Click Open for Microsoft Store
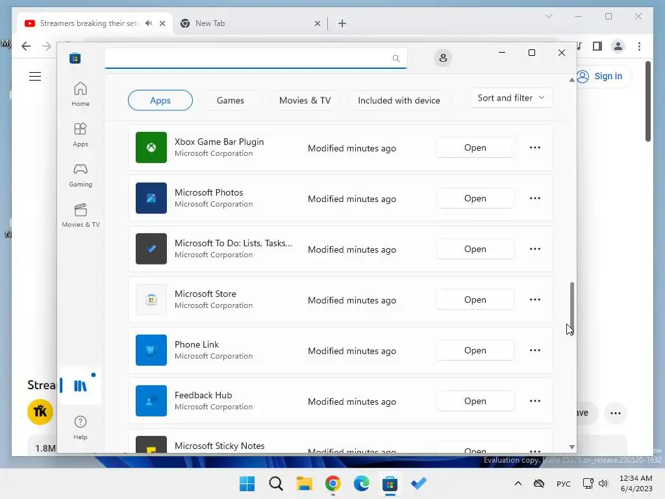The height and width of the screenshot is (499, 665). [475, 300]
